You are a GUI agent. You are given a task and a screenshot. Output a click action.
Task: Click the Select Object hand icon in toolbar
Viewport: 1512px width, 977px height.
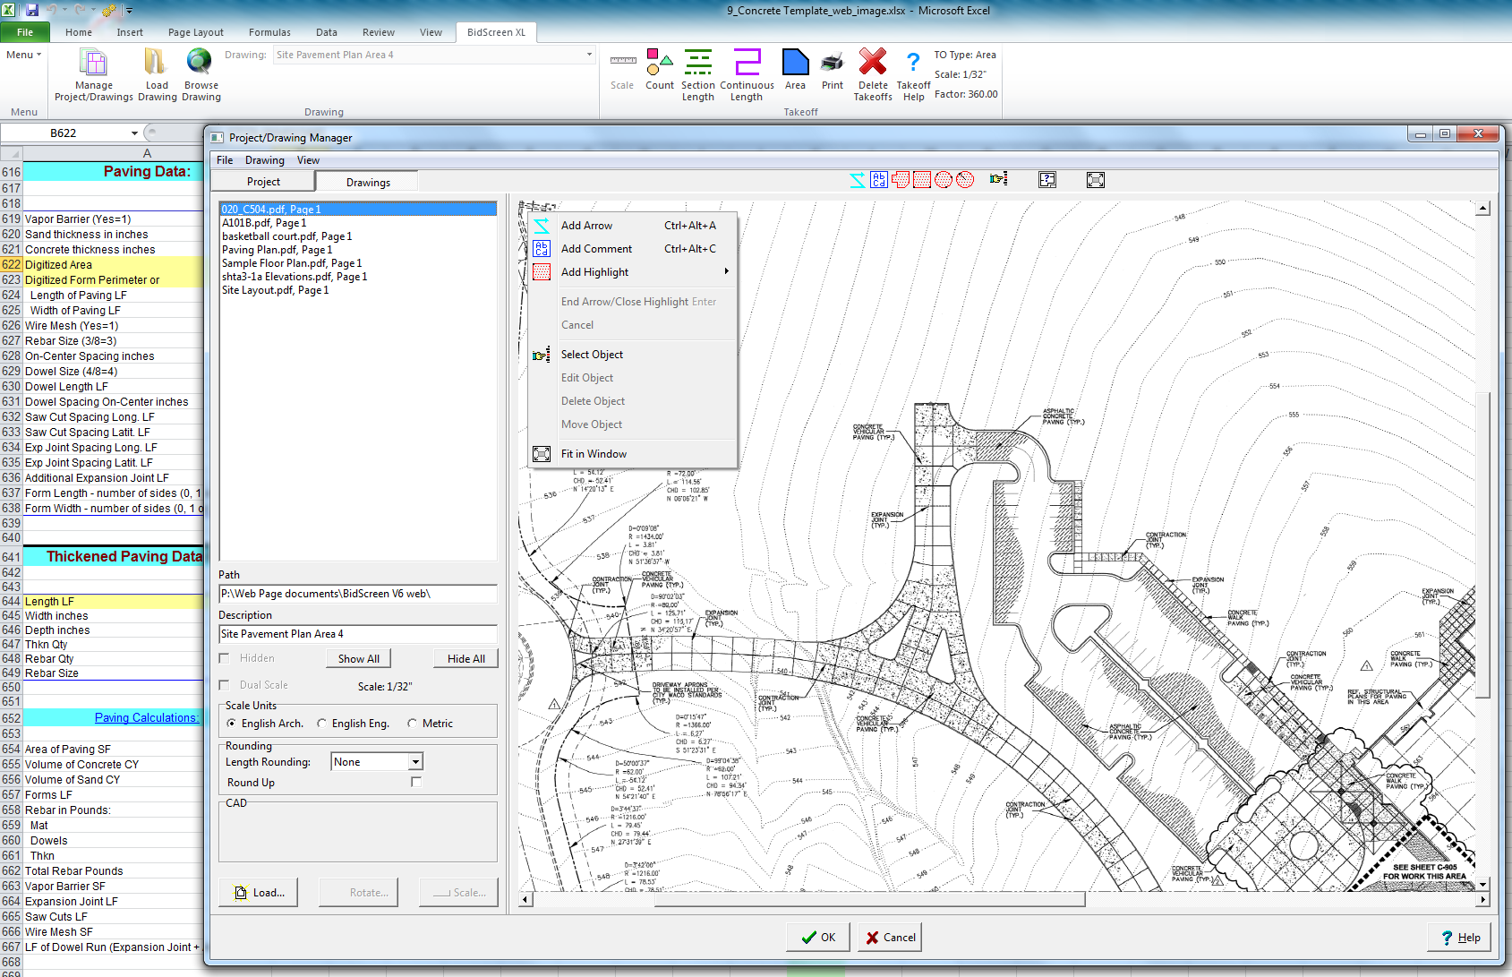pyautogui.click(x=998, y=179)
